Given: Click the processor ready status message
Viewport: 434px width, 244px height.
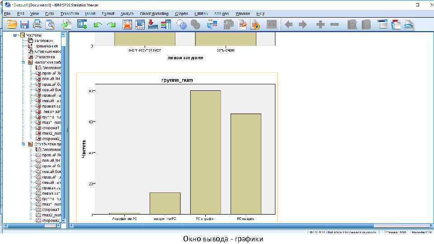Looking at the screenshot, I should tap(342, 232).
